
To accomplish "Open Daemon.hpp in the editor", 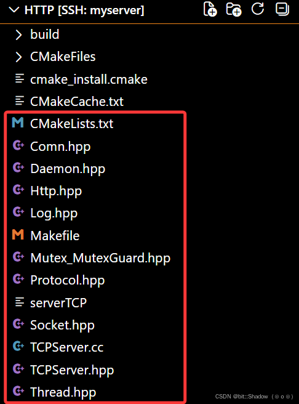I will 68,169.
